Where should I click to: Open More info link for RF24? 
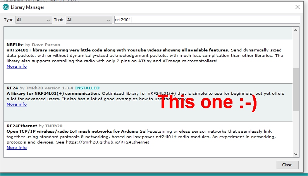click(x=17, y=104)
